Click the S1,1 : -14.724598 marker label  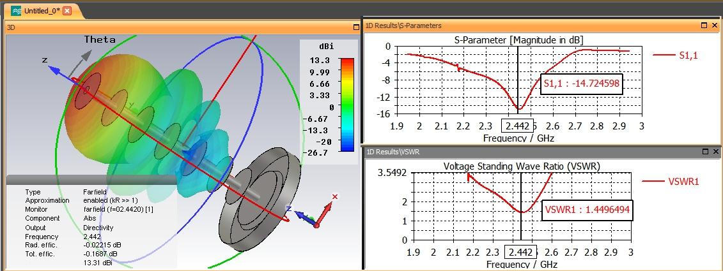coord(581,84)
